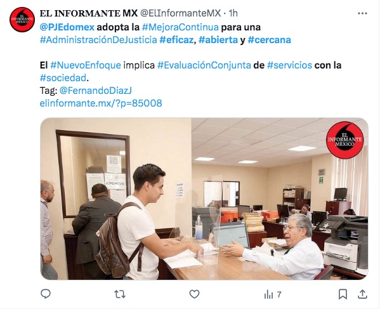Screen dimensions: 380x309
Task: Share the tweet via upload icon
Action: coord(362,294)
